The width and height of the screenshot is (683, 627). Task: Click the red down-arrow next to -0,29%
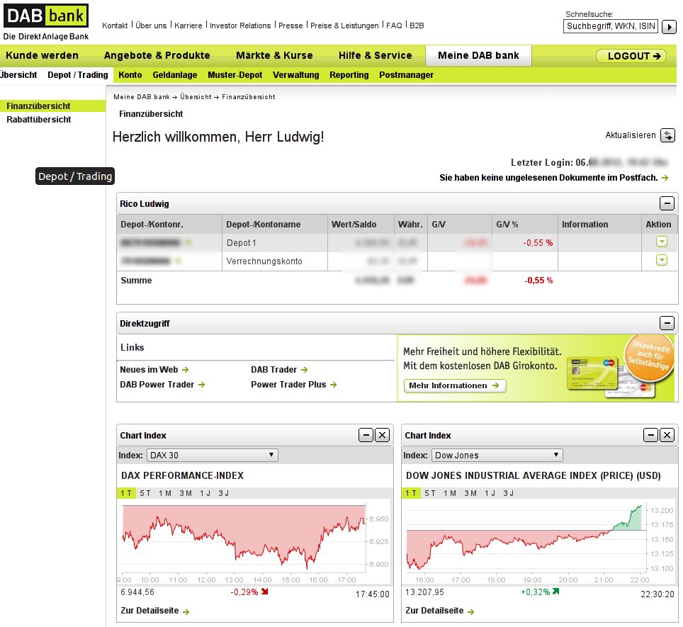point(265,592)
